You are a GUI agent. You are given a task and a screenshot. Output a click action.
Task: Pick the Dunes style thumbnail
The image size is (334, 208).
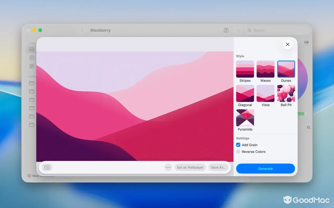286,69
